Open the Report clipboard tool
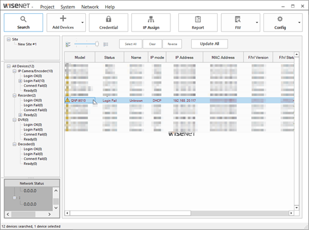Image resolution: width=309 pixels, height=230 pixels. pyautogui.click(x=198, y=22)
